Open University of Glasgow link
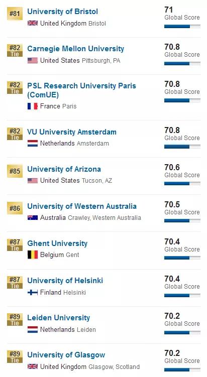Image resolution: width=207 pixels, height=377 pixels. point(66,355)
